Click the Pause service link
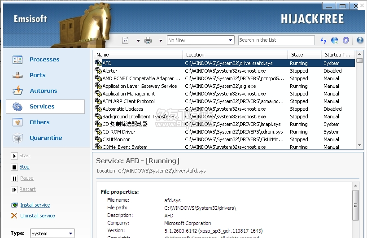367x238 pixels. 26,178
